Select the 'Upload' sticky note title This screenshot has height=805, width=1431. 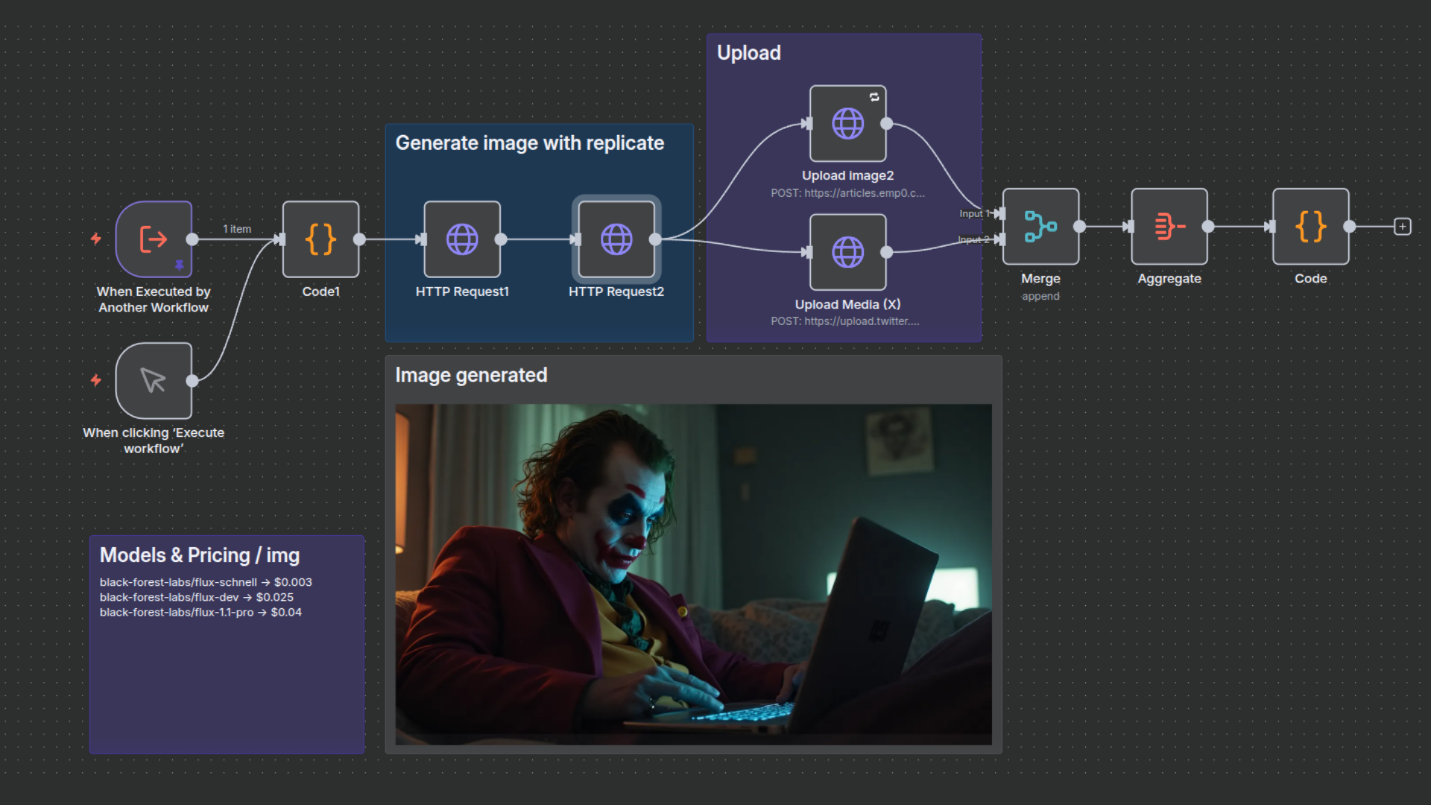748,52
